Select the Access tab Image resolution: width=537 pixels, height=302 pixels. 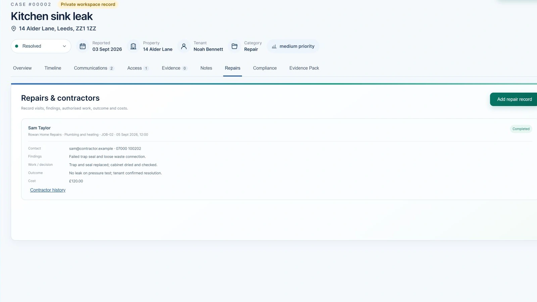pyautogui.click(x=138, y=68)
